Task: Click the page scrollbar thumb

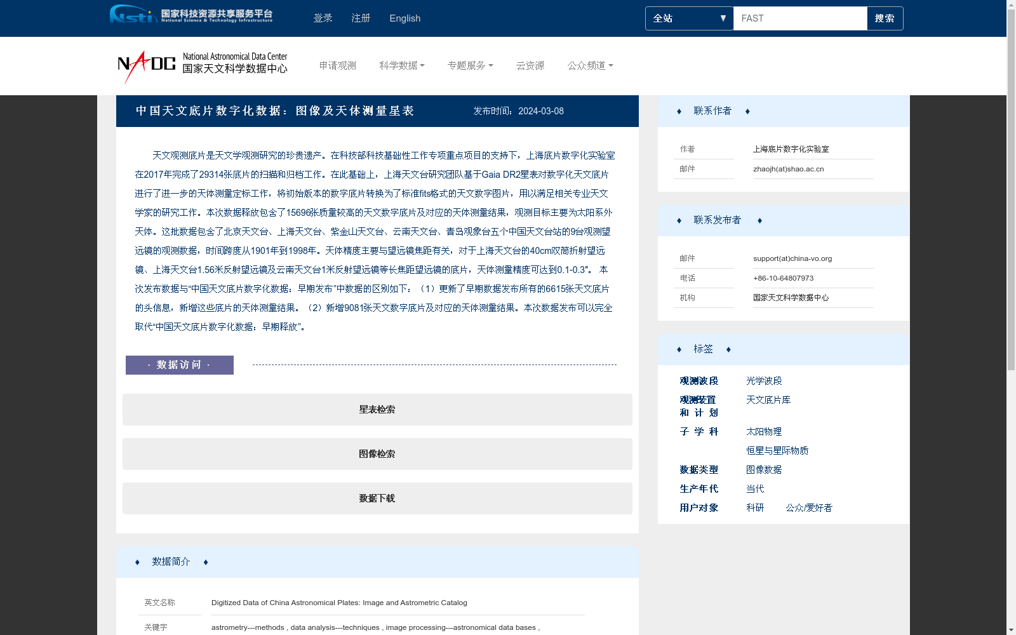Action: pyautogui.click(x=1011, y=190)
